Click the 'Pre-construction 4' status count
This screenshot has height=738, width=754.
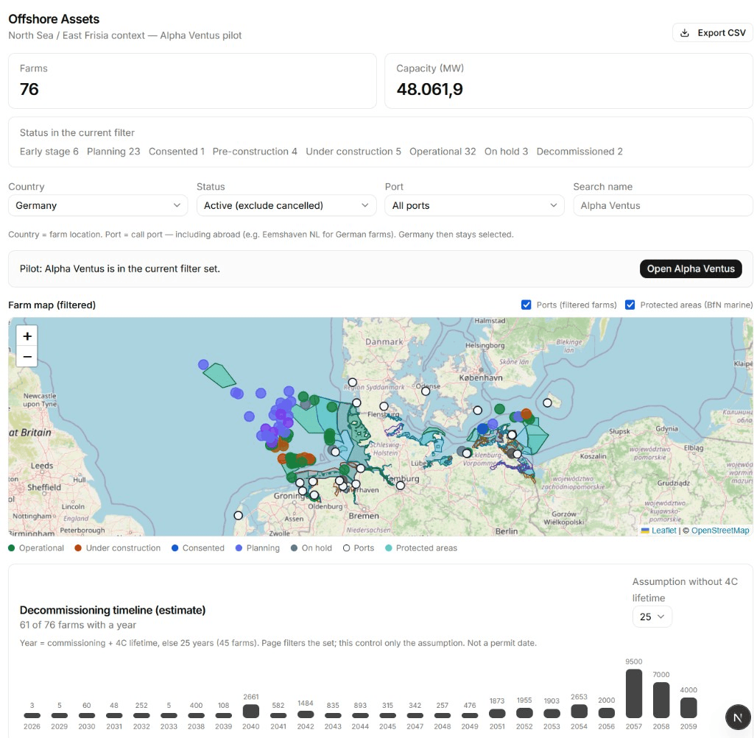pos(255,152)
